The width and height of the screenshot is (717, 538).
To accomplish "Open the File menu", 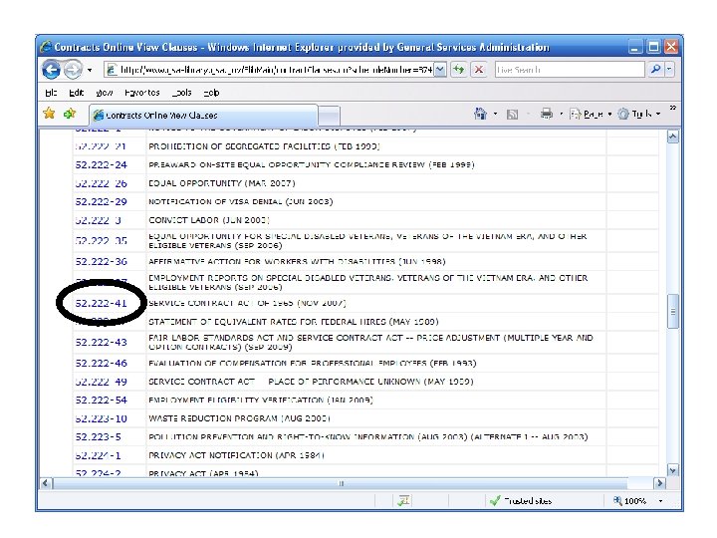I will 51,93.
